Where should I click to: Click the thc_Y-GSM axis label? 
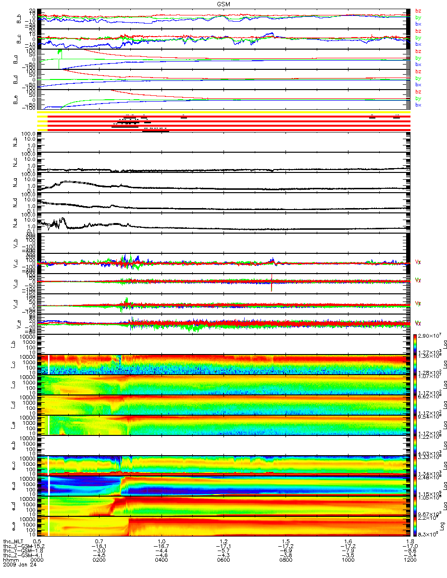(18, 550)
